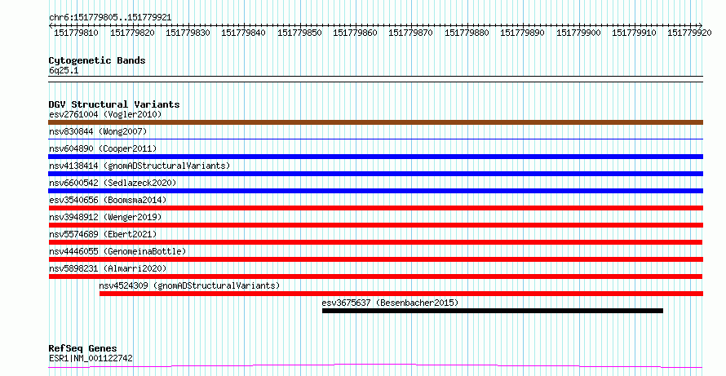Click ruler position 151779850

299,33
